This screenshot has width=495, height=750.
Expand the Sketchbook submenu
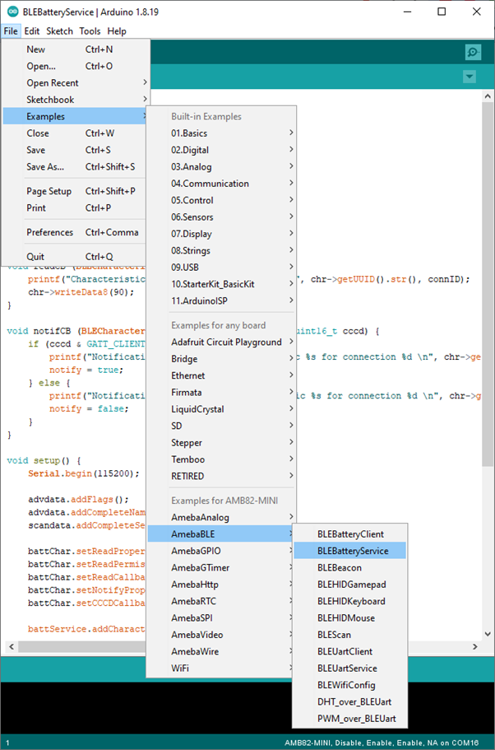click(x=50, y=100)
